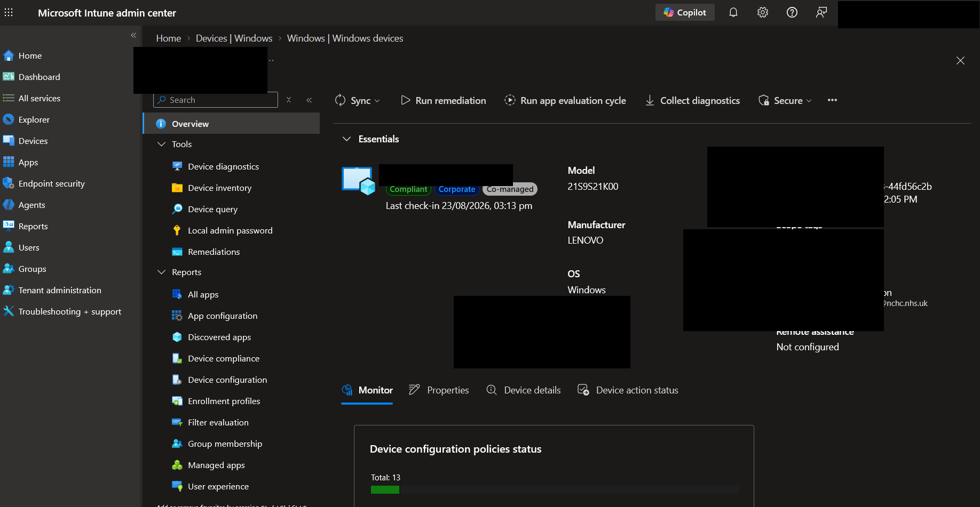Click the Dashboard icon in sidebar
This screenshot has width=980, height=507.
point(9,77)
